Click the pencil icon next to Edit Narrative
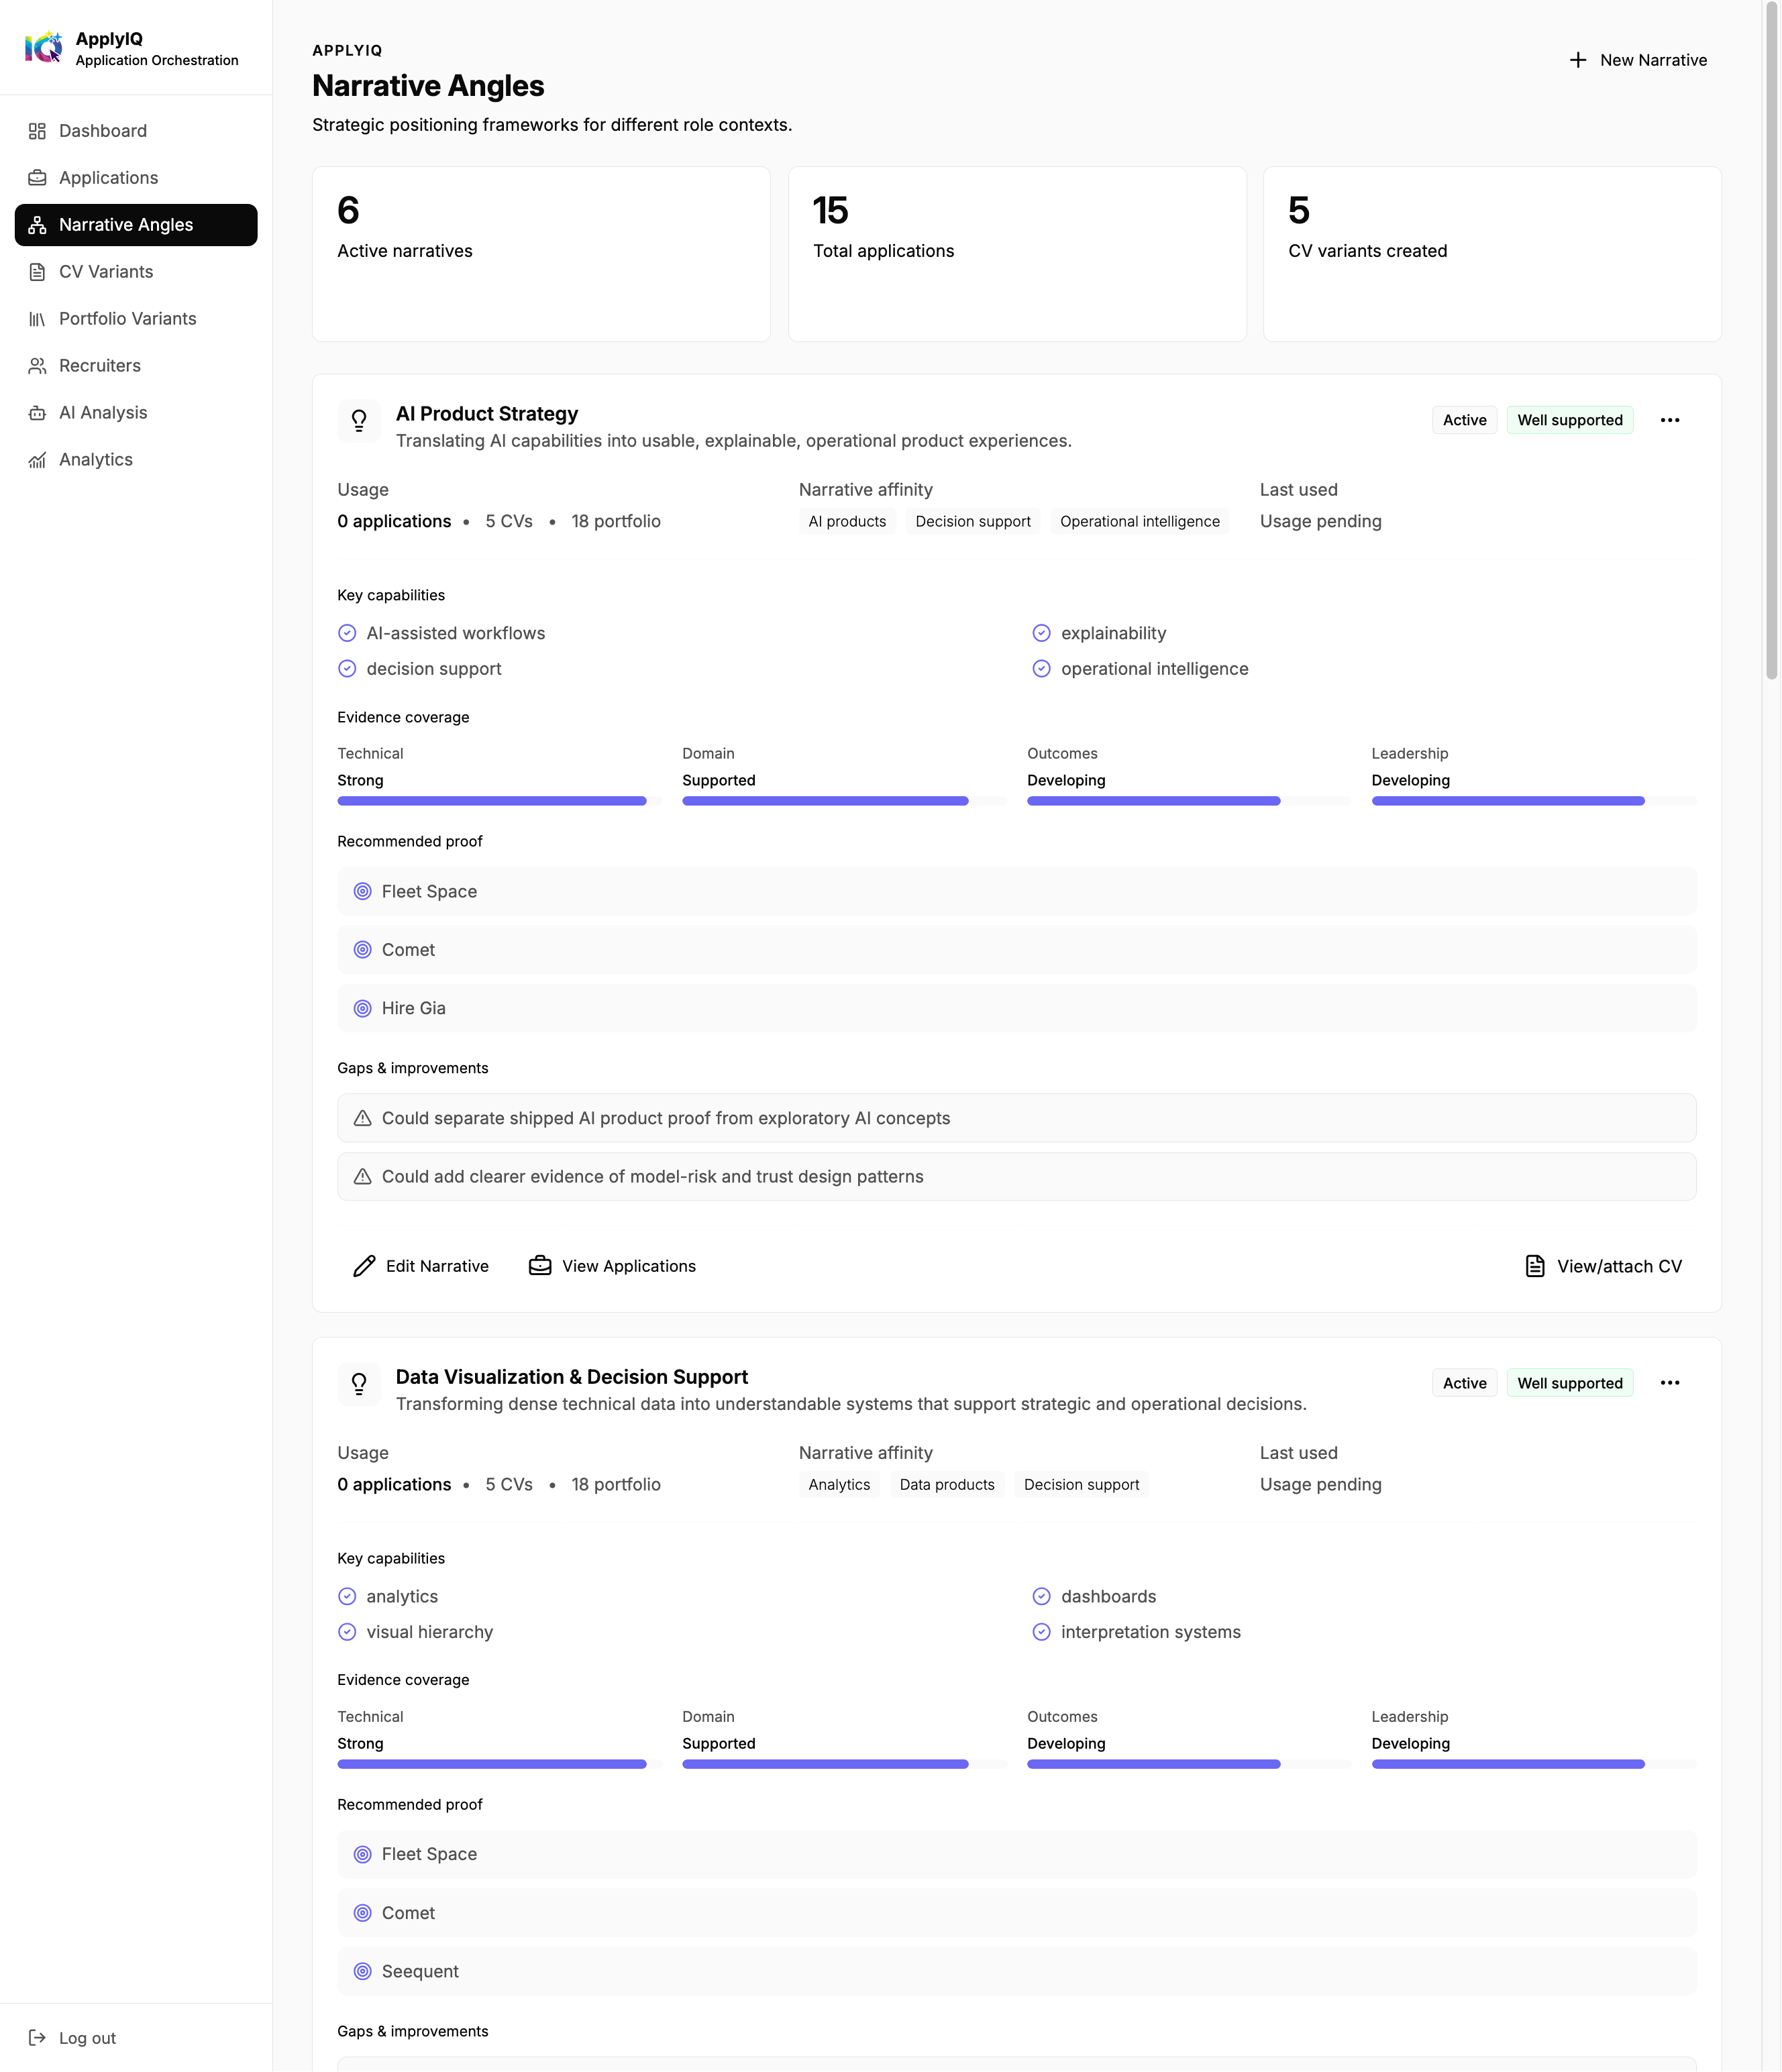This screenshot has width=1782, height=2072. pyautogui.click(x=364, y=1266)
